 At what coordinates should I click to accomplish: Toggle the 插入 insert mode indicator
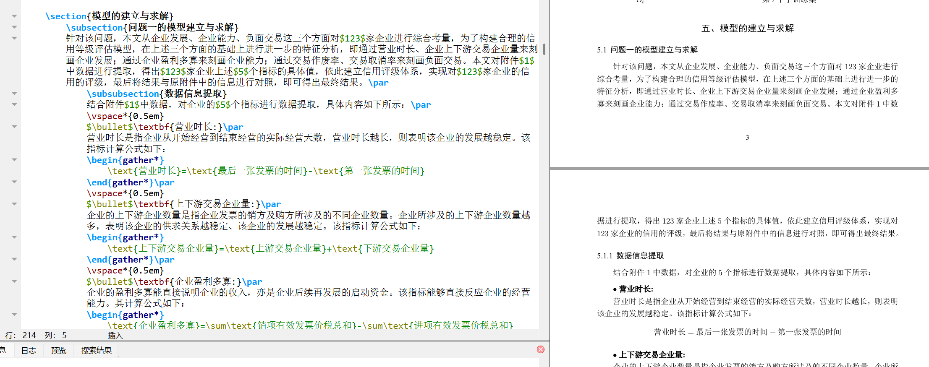pos(115,335)
